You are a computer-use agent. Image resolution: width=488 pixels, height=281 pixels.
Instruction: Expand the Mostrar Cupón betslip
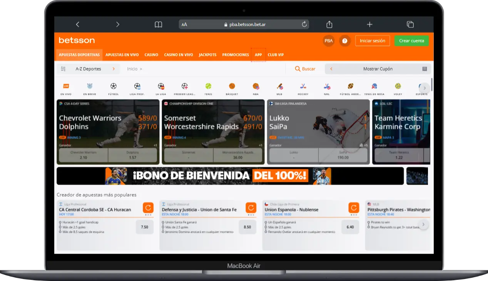(x=378, y=69)
